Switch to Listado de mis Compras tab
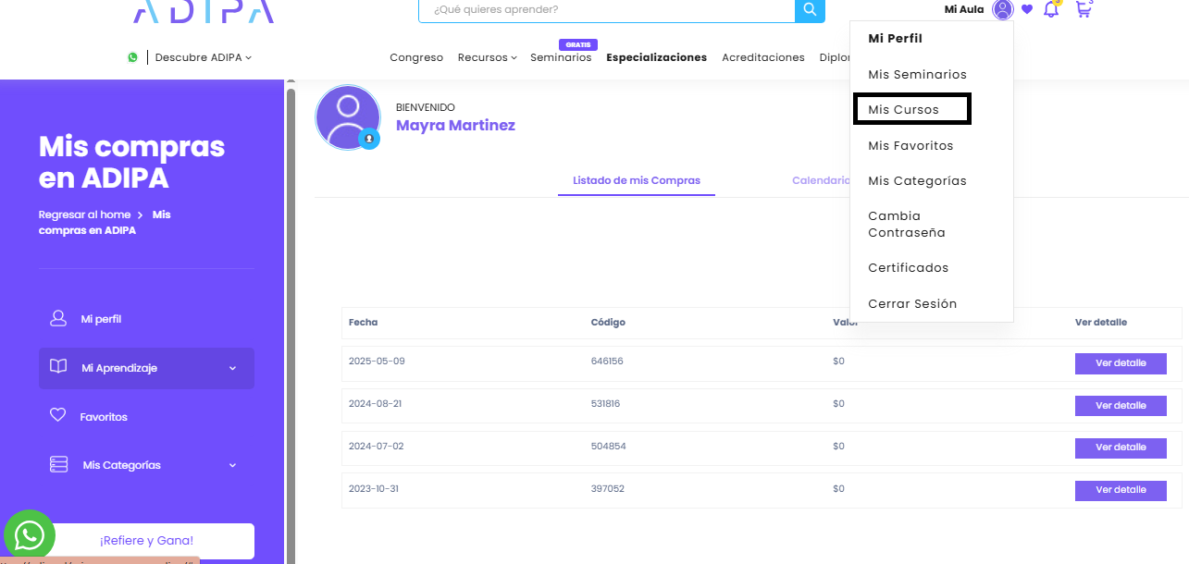The width and height of the screenshot is (1189, 564). 637,180
